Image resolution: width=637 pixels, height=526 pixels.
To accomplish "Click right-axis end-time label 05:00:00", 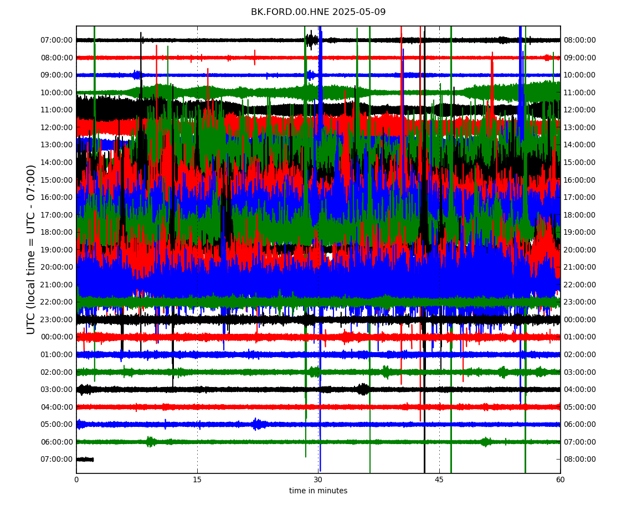I will 580,407.
